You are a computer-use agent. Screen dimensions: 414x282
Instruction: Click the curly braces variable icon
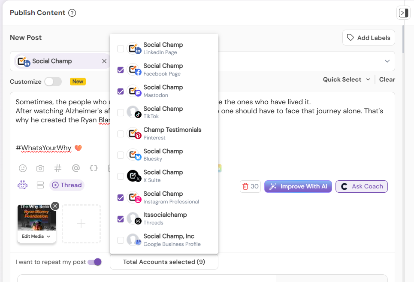94,168
